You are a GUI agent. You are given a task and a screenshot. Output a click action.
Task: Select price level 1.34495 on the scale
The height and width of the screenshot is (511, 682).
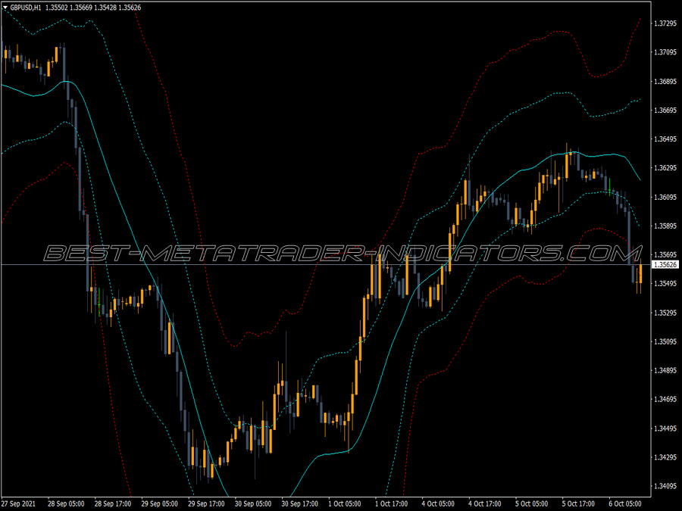[665, 428]
